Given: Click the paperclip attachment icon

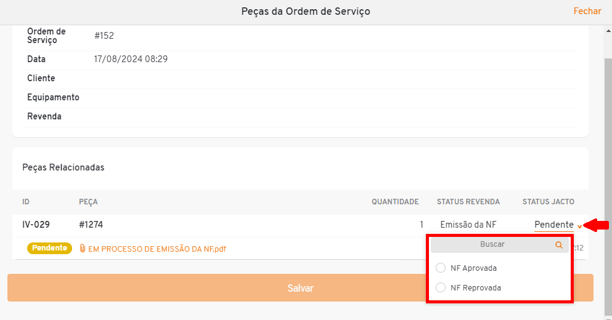Looking at the screenshot, I should click(83, 248).
